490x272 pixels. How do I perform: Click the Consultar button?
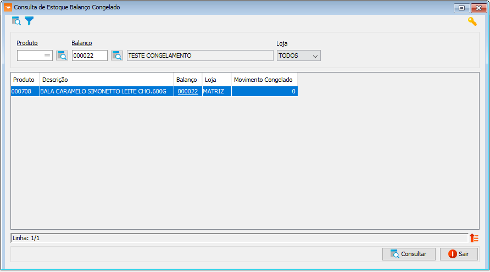point(409,254)
